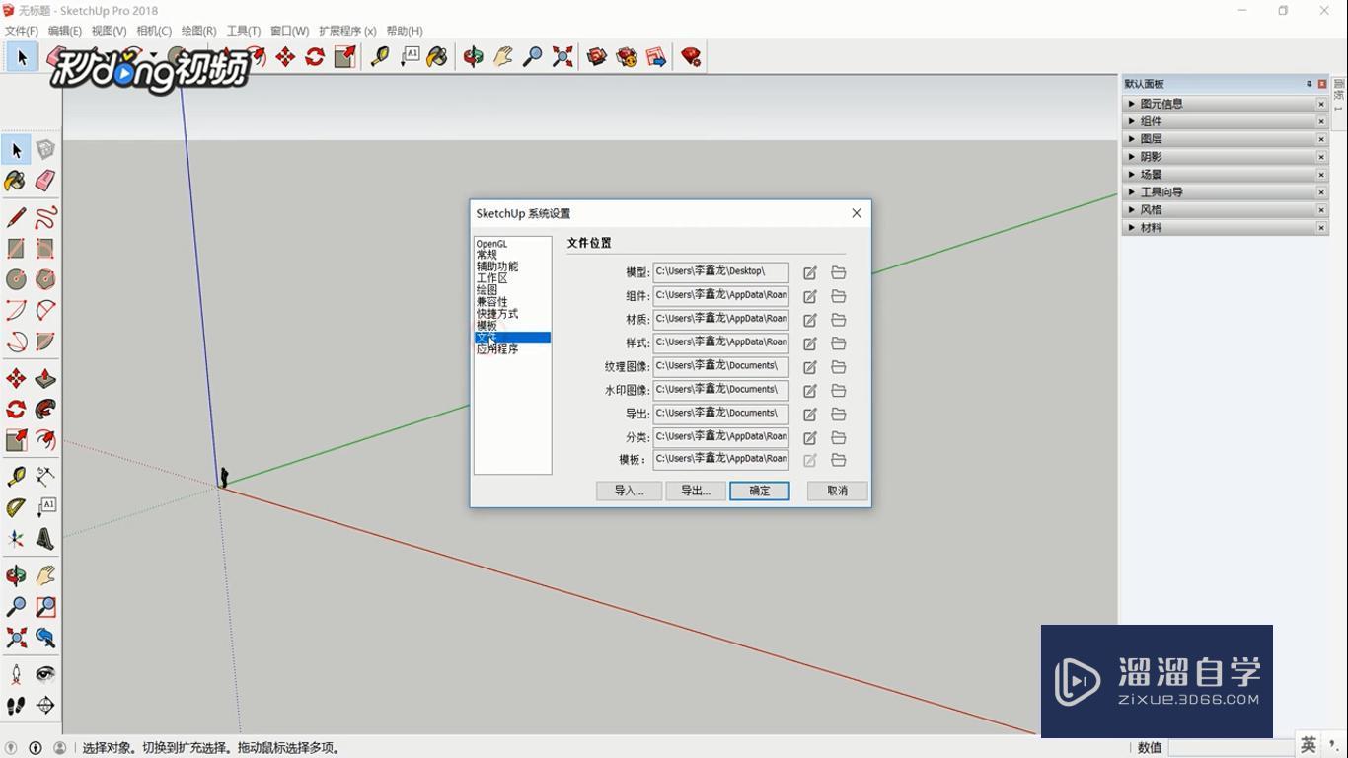The width and height of the screenshot is (1348, 758).
Task: Select the Rectangle tool
Action: [x=16, y=249]
